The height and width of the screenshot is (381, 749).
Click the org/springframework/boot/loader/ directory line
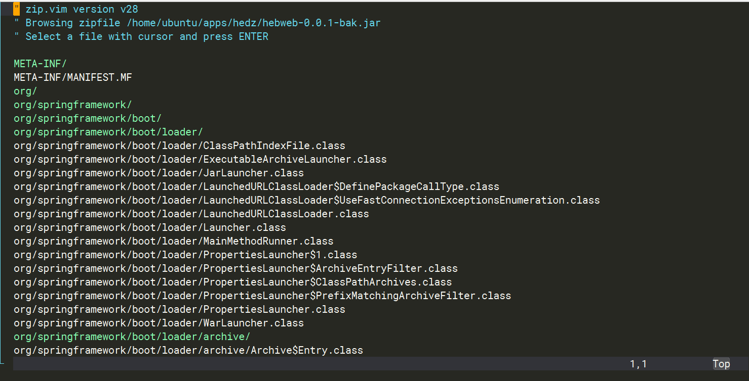[108, 132]
